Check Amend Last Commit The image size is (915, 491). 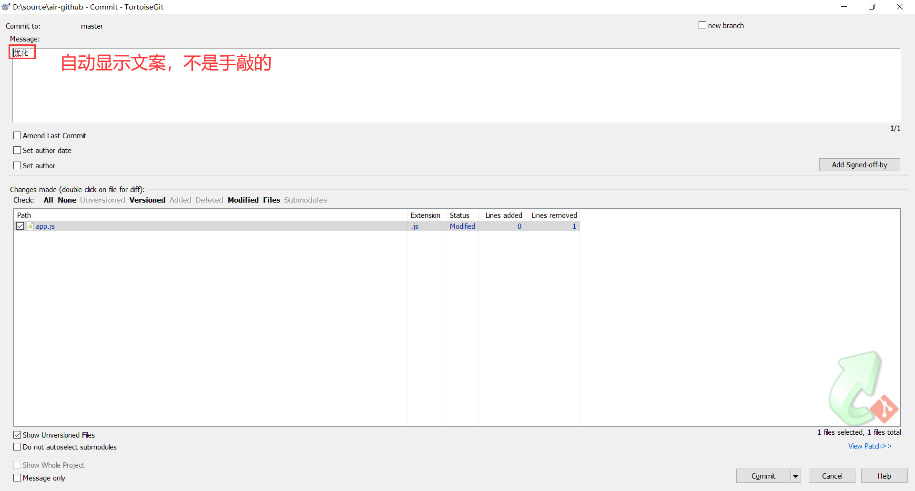tap(17, 135)
